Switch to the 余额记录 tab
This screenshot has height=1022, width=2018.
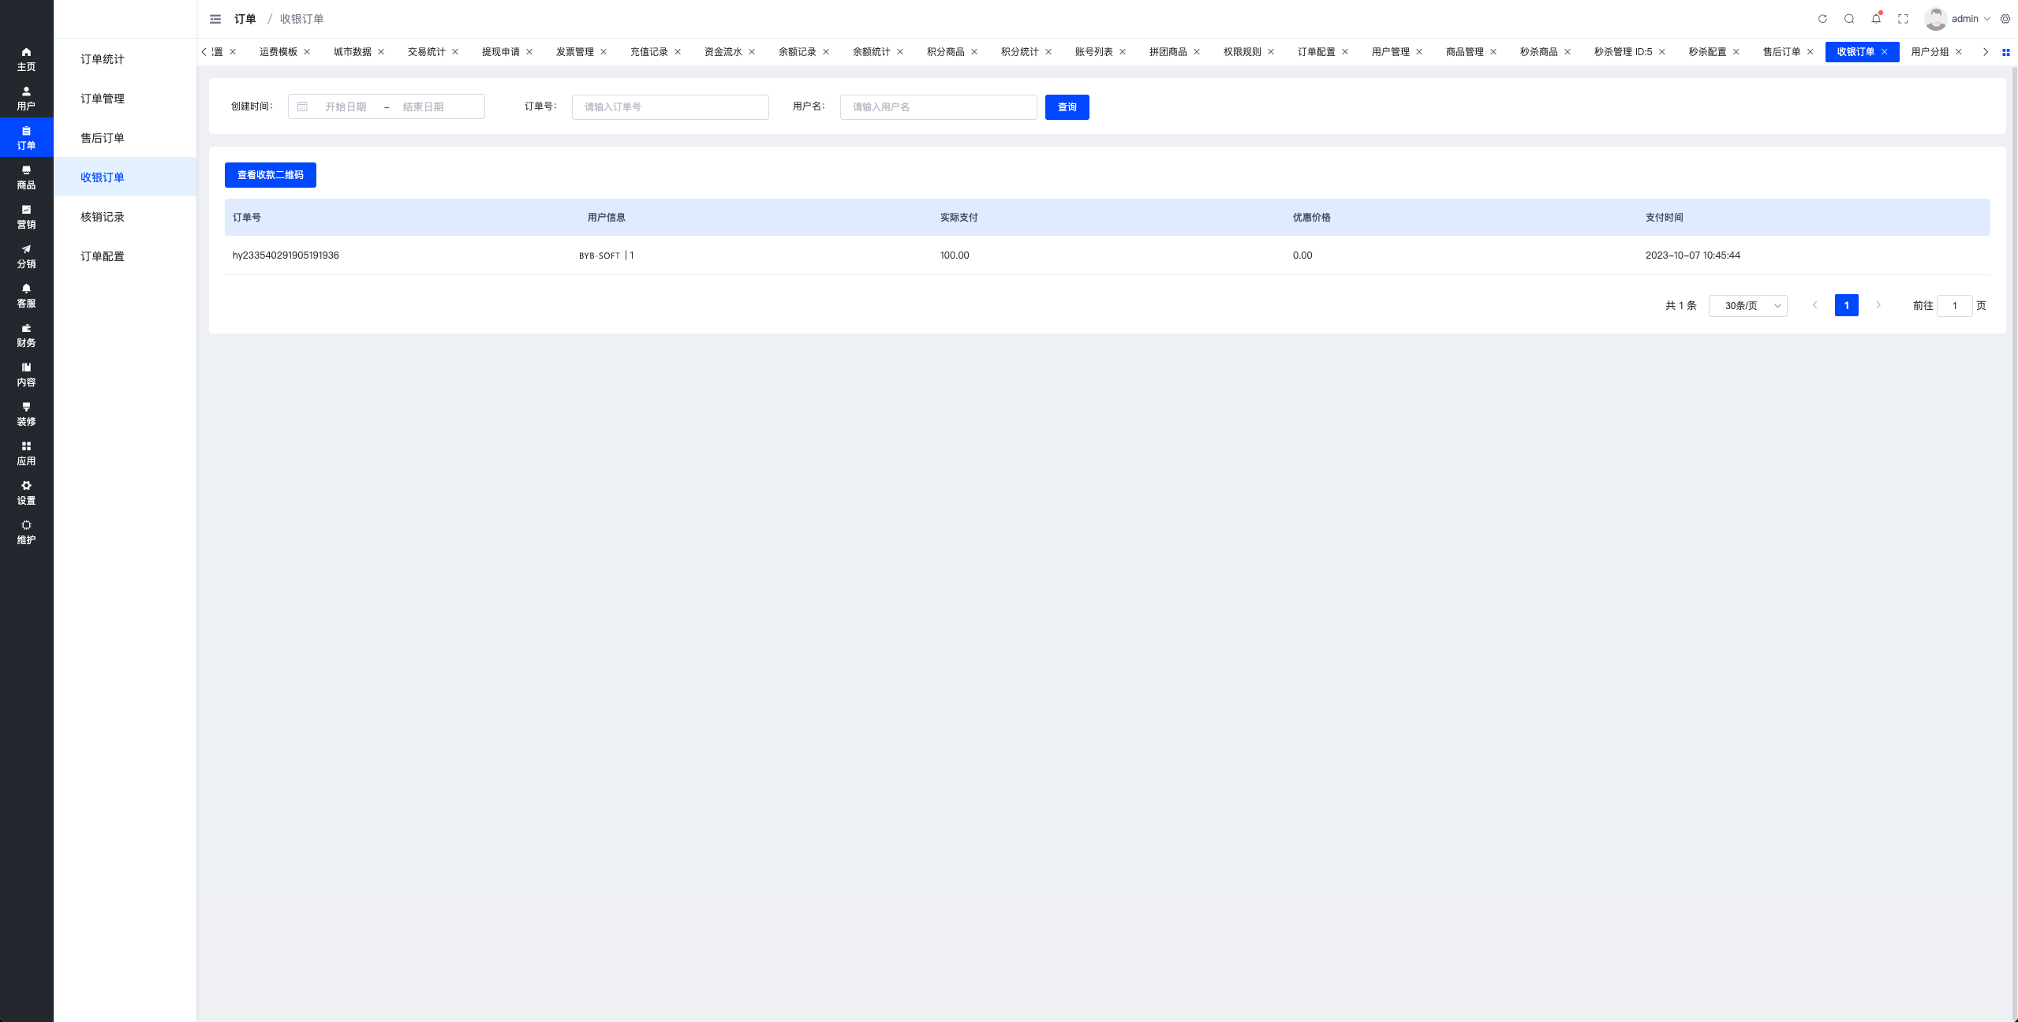tap(797, 52)
